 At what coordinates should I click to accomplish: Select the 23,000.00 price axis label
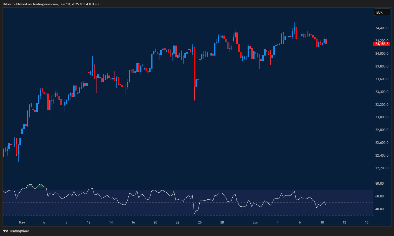[x=382, y=117]
